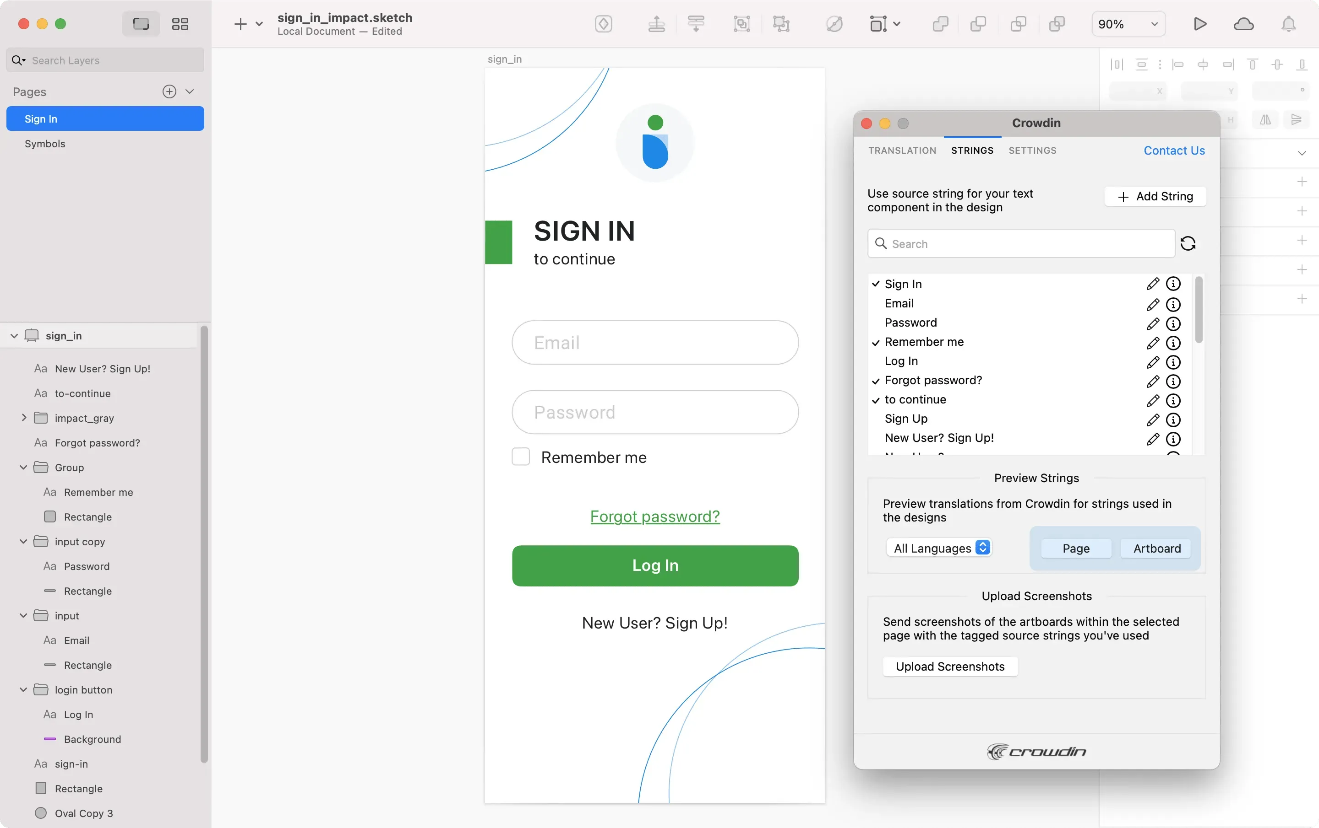
Task: Open notifications with the bell icon
Action: pos(1289,23)
